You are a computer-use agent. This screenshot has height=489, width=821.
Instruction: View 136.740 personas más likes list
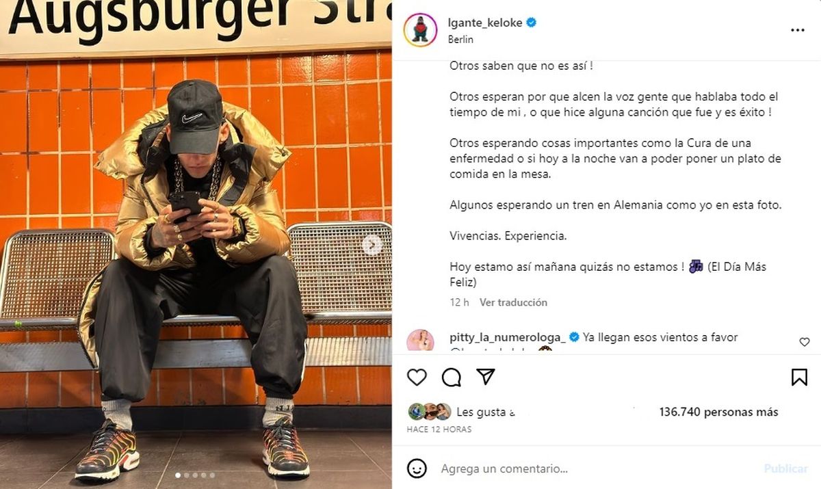(x=718, y=412)
